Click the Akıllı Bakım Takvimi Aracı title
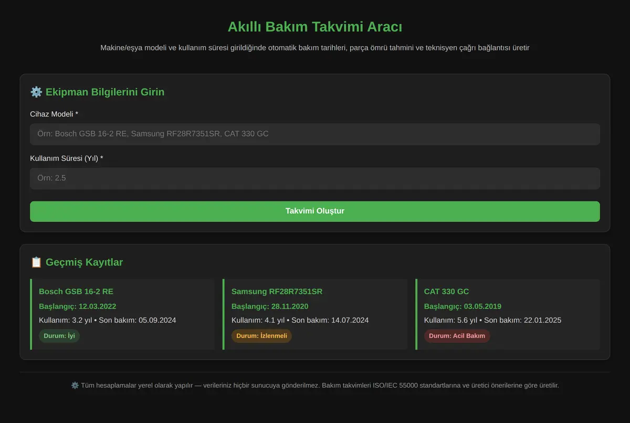Viewport: 630px width, 423px height. [x=315, y=27]
